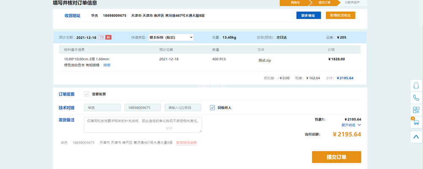Submit the order with 提交订单 button

336,157
